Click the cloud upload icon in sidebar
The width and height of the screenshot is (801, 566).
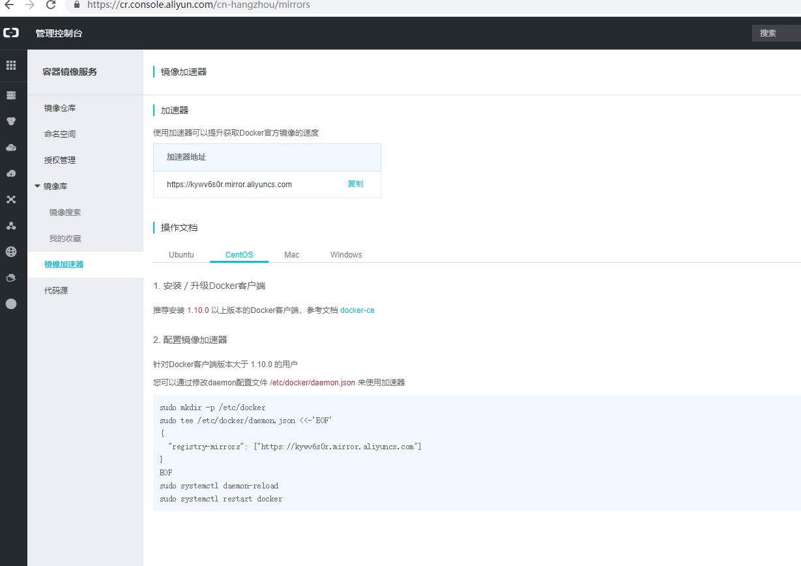pos(11,173)
